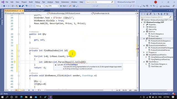Image resolution: width=177 pixels, height=99 pixels.
Task: Collapse btnRemove_Click method on line 42
Action: [19, 76]
